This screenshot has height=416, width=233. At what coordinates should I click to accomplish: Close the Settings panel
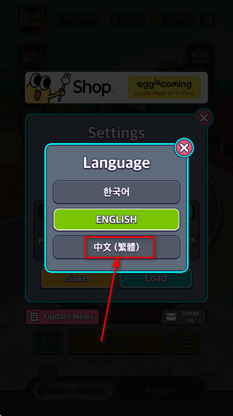tap(204, 118)
